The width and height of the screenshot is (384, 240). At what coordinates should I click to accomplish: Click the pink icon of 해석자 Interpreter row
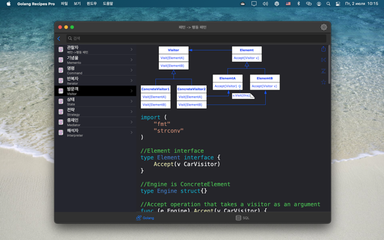coord(61,133)
